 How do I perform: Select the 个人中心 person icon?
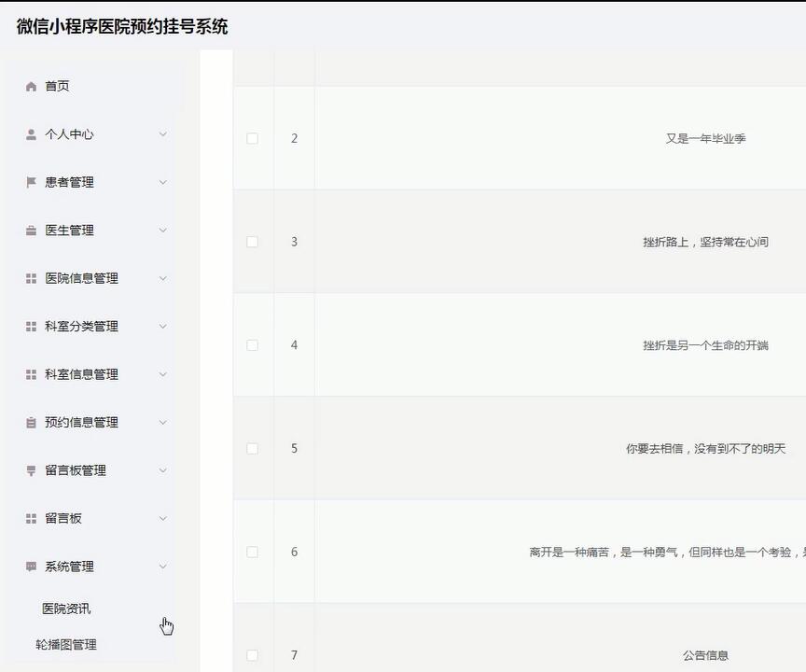pyautogui.click(x=29, y=133)
